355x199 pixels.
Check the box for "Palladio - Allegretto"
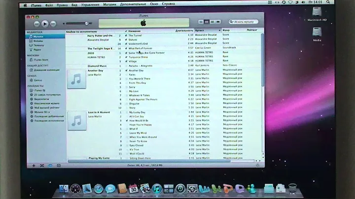pyautogui.click(x=126, y=66)
